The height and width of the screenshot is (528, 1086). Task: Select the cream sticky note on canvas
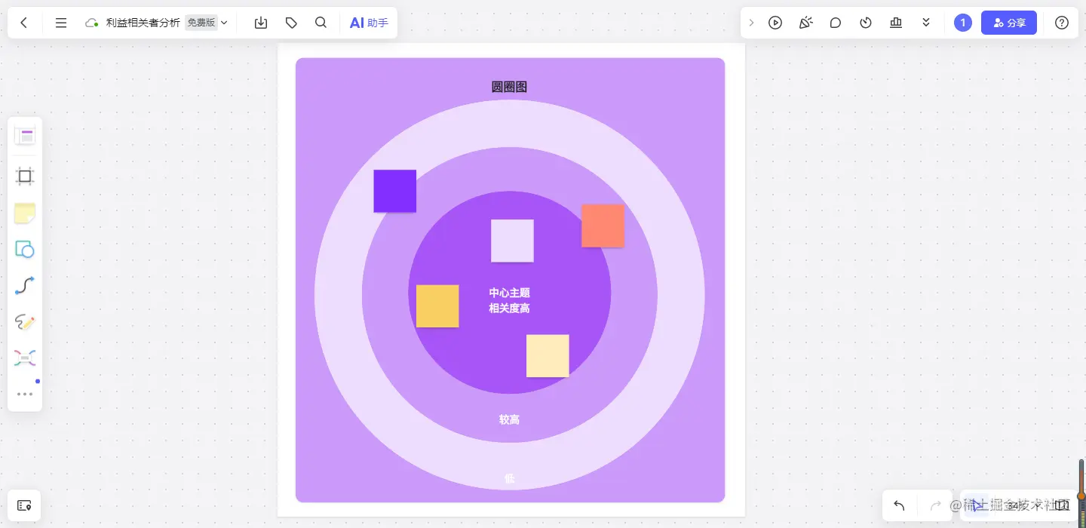pos(548,356)
